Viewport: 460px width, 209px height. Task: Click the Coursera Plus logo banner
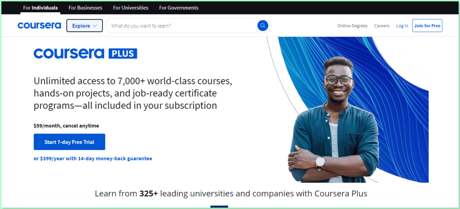tap(85, 54)
